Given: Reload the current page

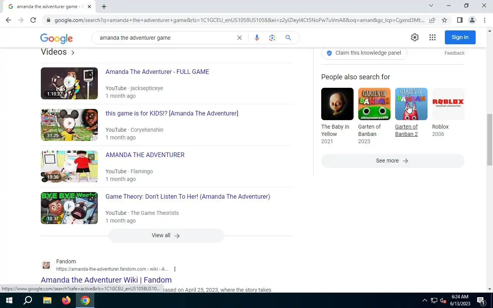Looking at the screenshot, I should coord(33,20).
